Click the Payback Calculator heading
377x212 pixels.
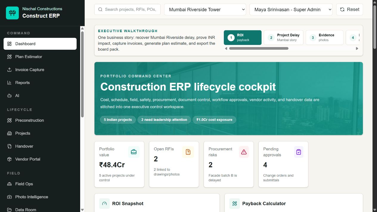click(264, 204)
